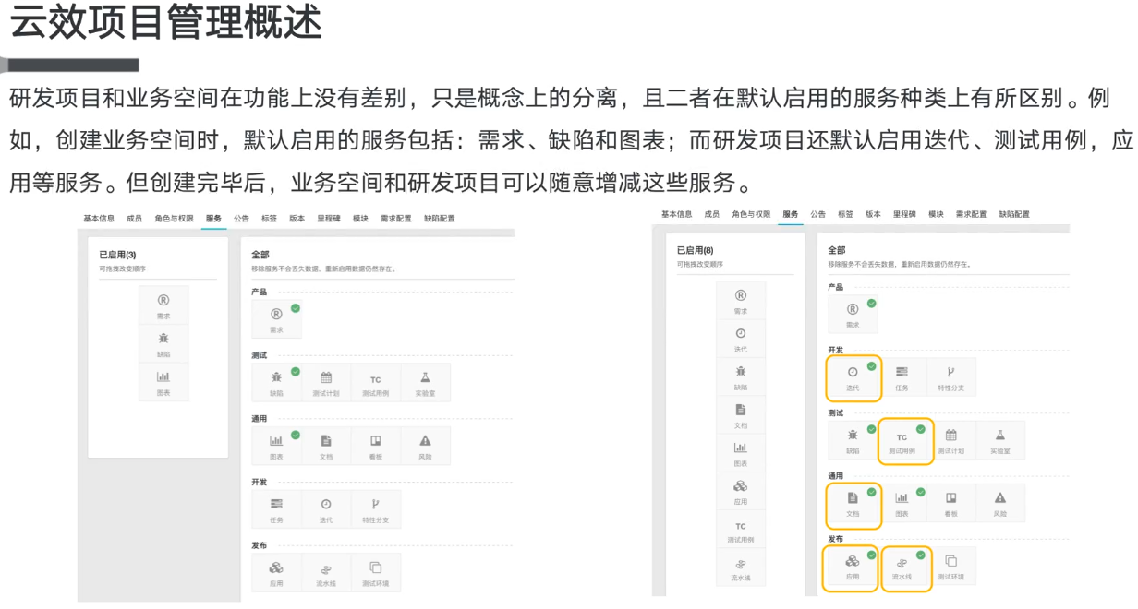
Task: Toggle green check on 缺陷 tile, left screenshot
Action: coord(296,371)
